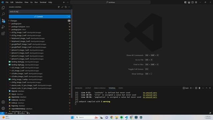Click view as tree icon in Source Control header

point(59,7)
